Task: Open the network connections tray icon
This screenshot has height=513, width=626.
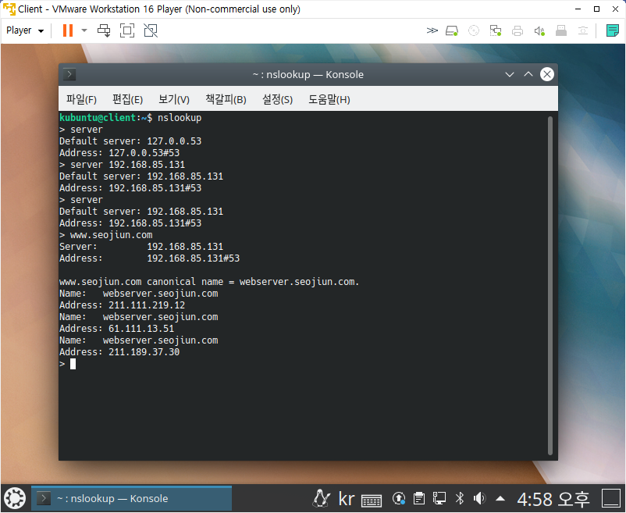Action: [439, 498]
